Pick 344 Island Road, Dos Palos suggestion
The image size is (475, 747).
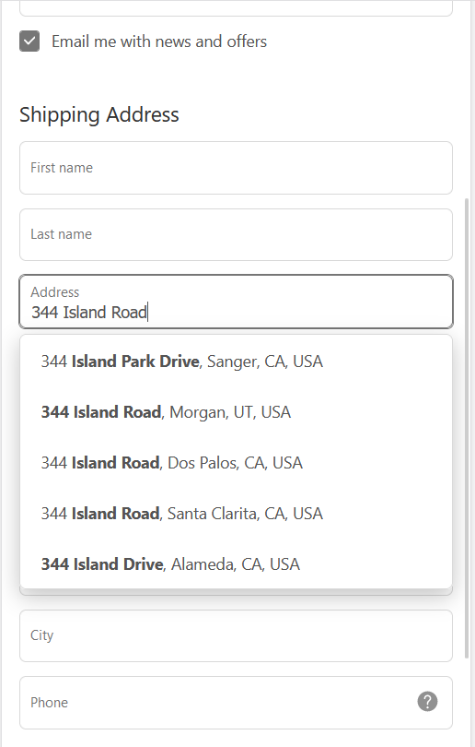[236, 463]
